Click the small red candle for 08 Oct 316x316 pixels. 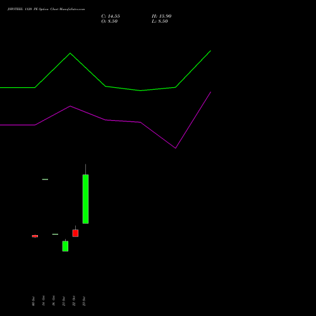pyautogui.click(x=35, y=236)
